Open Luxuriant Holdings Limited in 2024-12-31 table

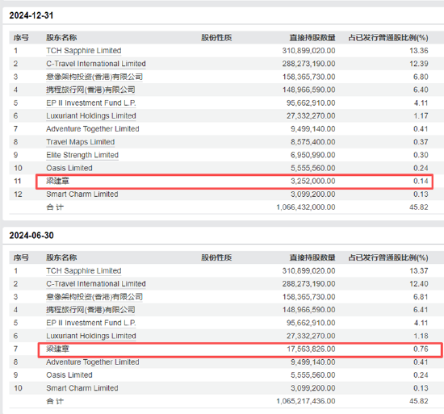(91, 115)
